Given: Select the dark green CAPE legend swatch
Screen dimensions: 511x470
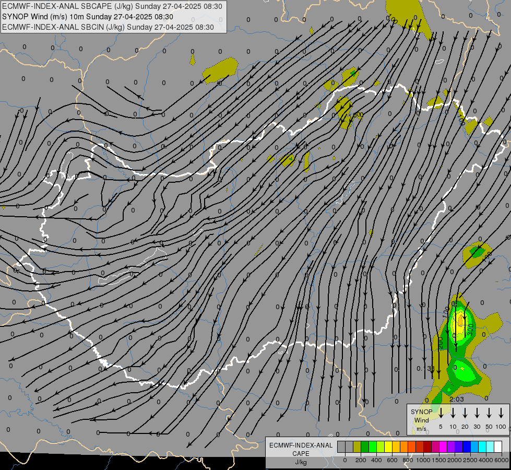Looking at the screenshot, I should [365, 446].
